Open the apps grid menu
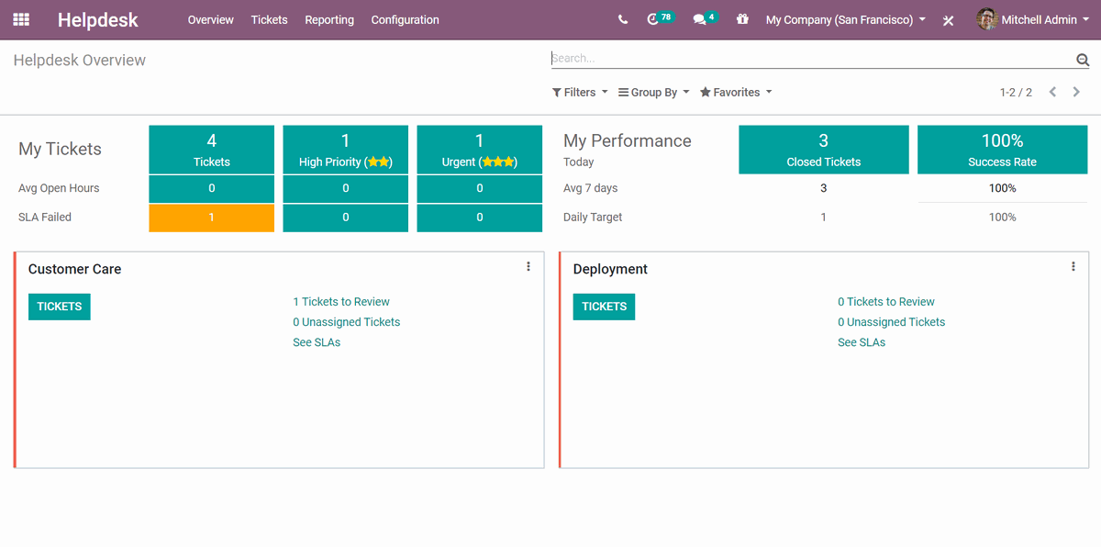This screenshot has width=1101, height=547. 20,19
